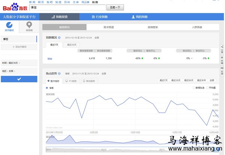The image size is (225, 155).
Task: Switch to the 舆情管家 tab
Action: tap(153, 27)
